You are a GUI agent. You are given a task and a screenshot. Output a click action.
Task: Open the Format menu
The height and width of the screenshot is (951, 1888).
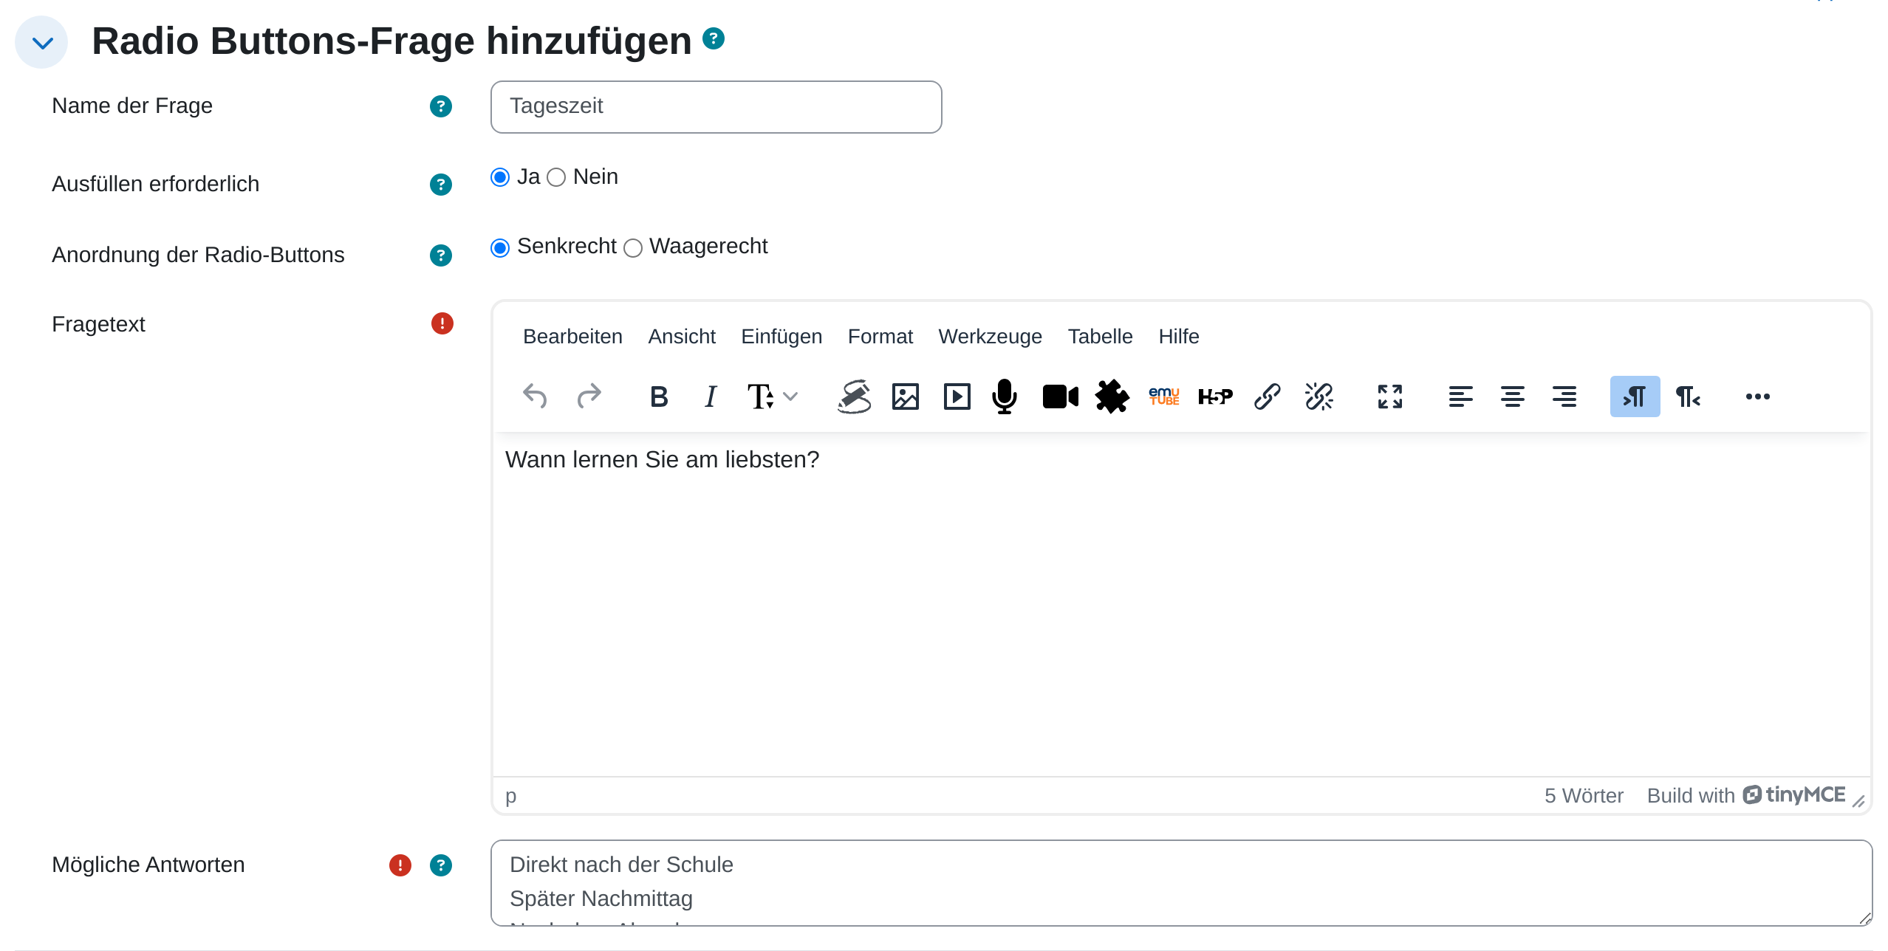point(880,337)
